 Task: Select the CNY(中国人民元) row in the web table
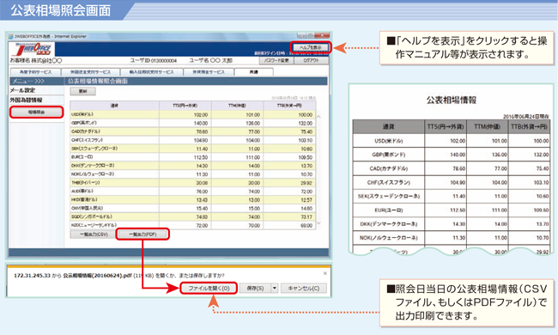point(192,208)
